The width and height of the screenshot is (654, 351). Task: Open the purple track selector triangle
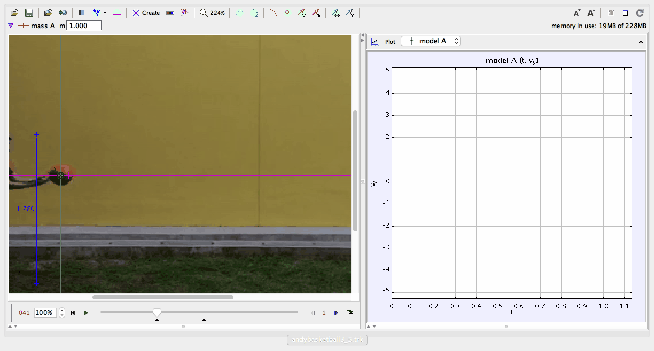pyautogui.click(x=11, y=26)
